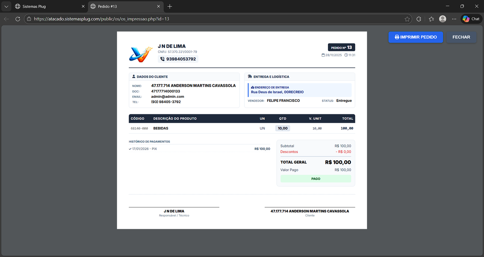Switch to the Sistemas Plug tab
Image resolution: width=484 pixels, height=257 pixels.
pyautogui.click(x=45, y=6)
